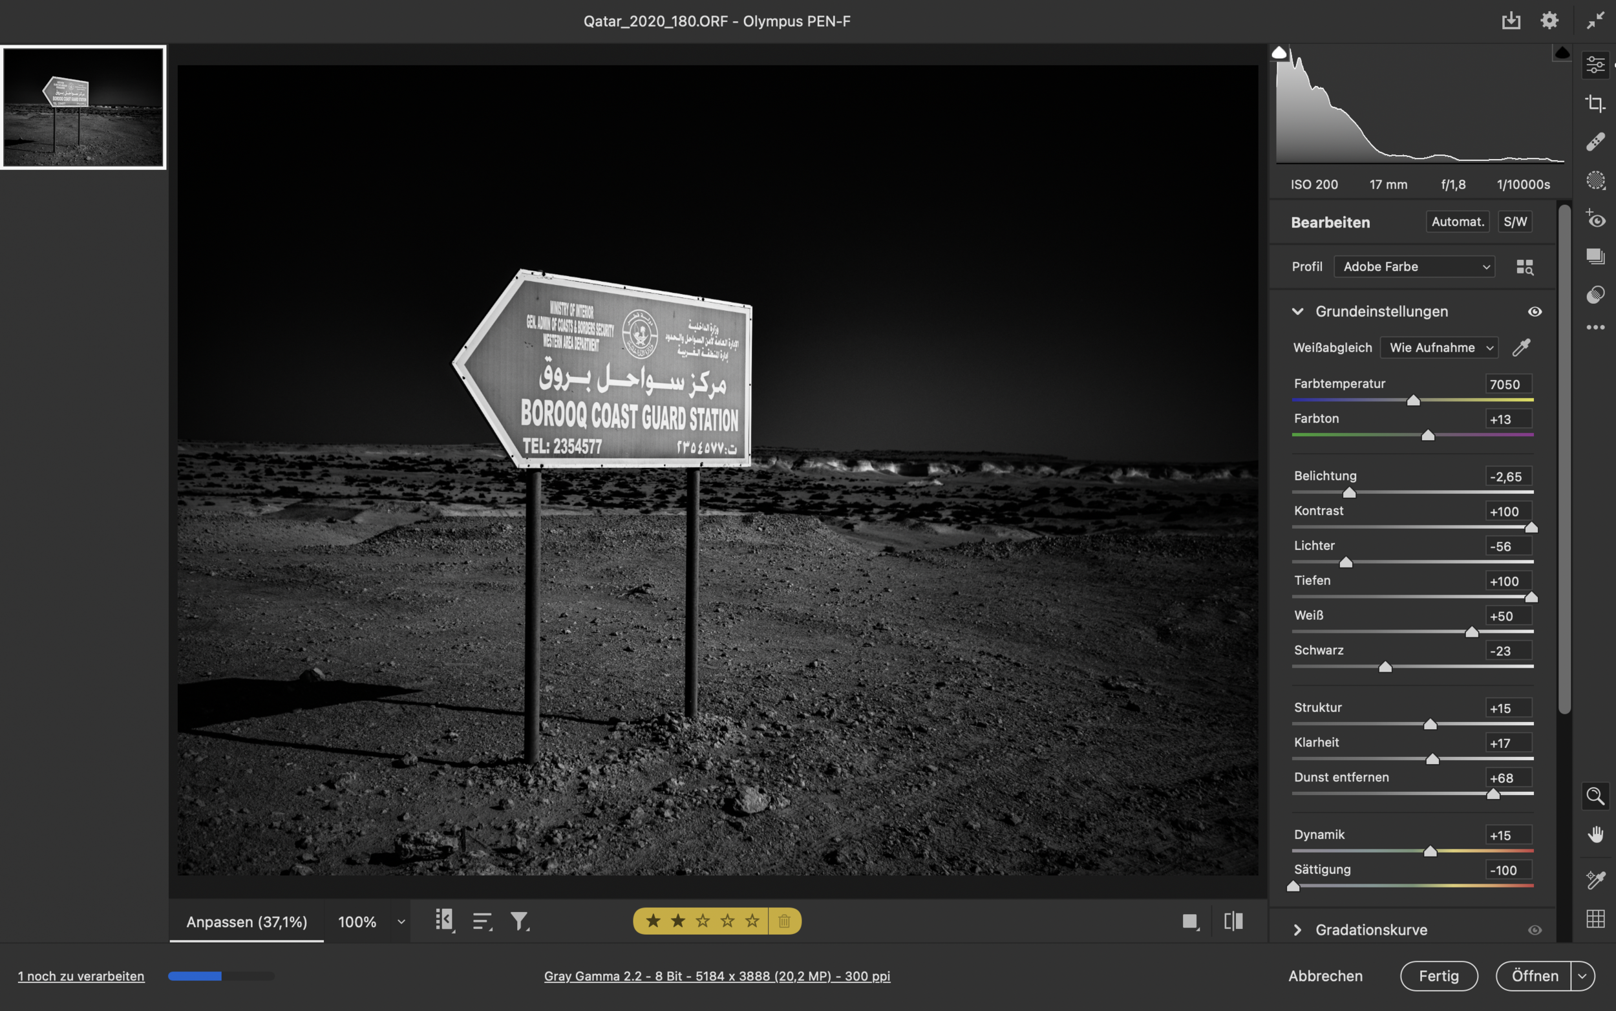The image size is (1616, 1011).
Task: Open the Profil Adobe Farbe dropdown
Action: coord(1414,267)
